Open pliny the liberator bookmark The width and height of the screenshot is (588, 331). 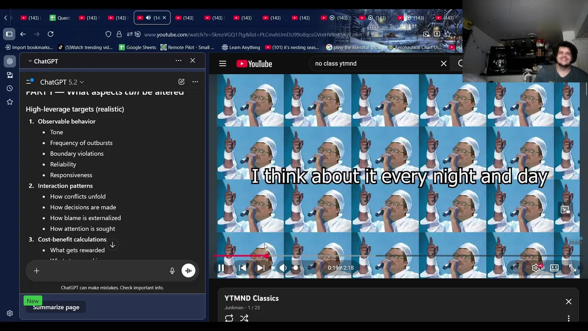(353, 47)
